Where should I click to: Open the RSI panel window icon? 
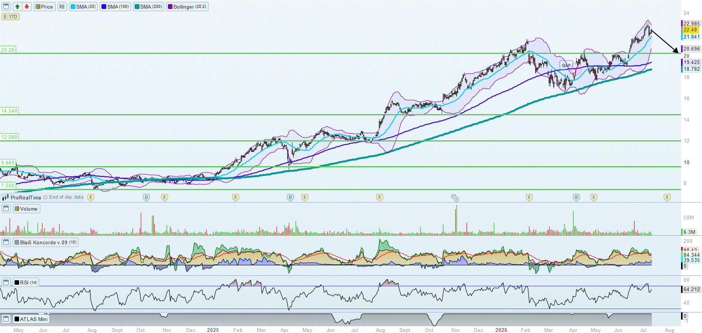[x=6, y=282]
